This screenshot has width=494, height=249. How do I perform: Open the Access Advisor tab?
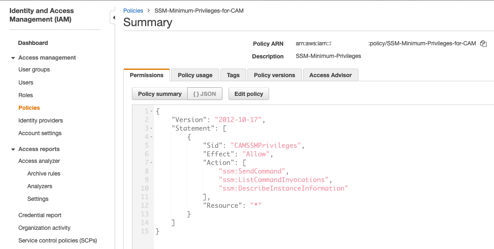coord(331,75)
